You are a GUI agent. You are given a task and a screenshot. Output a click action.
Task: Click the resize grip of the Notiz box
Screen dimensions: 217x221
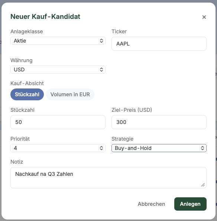click(x=203, y=185)
